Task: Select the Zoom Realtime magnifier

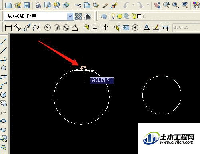Action: coord(166,5)
